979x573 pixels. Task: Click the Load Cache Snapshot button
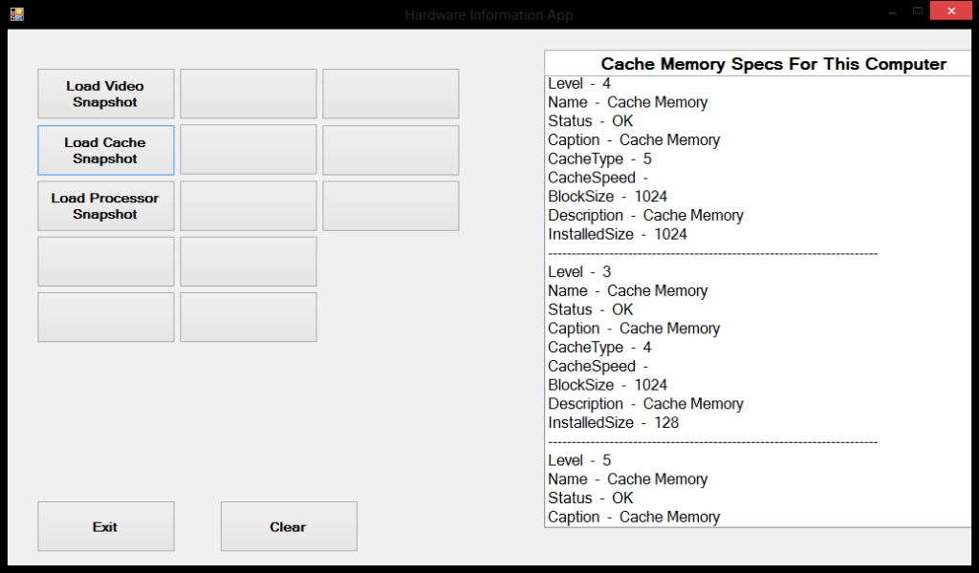point(105,150)
